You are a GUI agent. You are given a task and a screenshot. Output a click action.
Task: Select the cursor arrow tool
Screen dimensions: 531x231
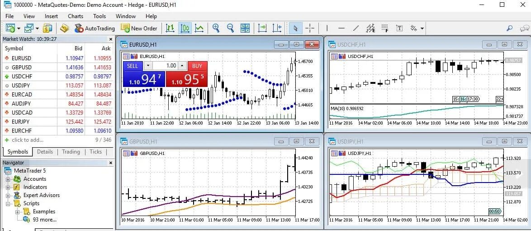[296, 28]
